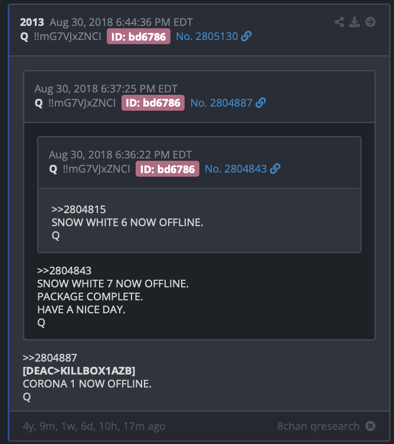
Task: Click the top tripcode !!mG7VJxZNCI
Action: coord(67,37)
